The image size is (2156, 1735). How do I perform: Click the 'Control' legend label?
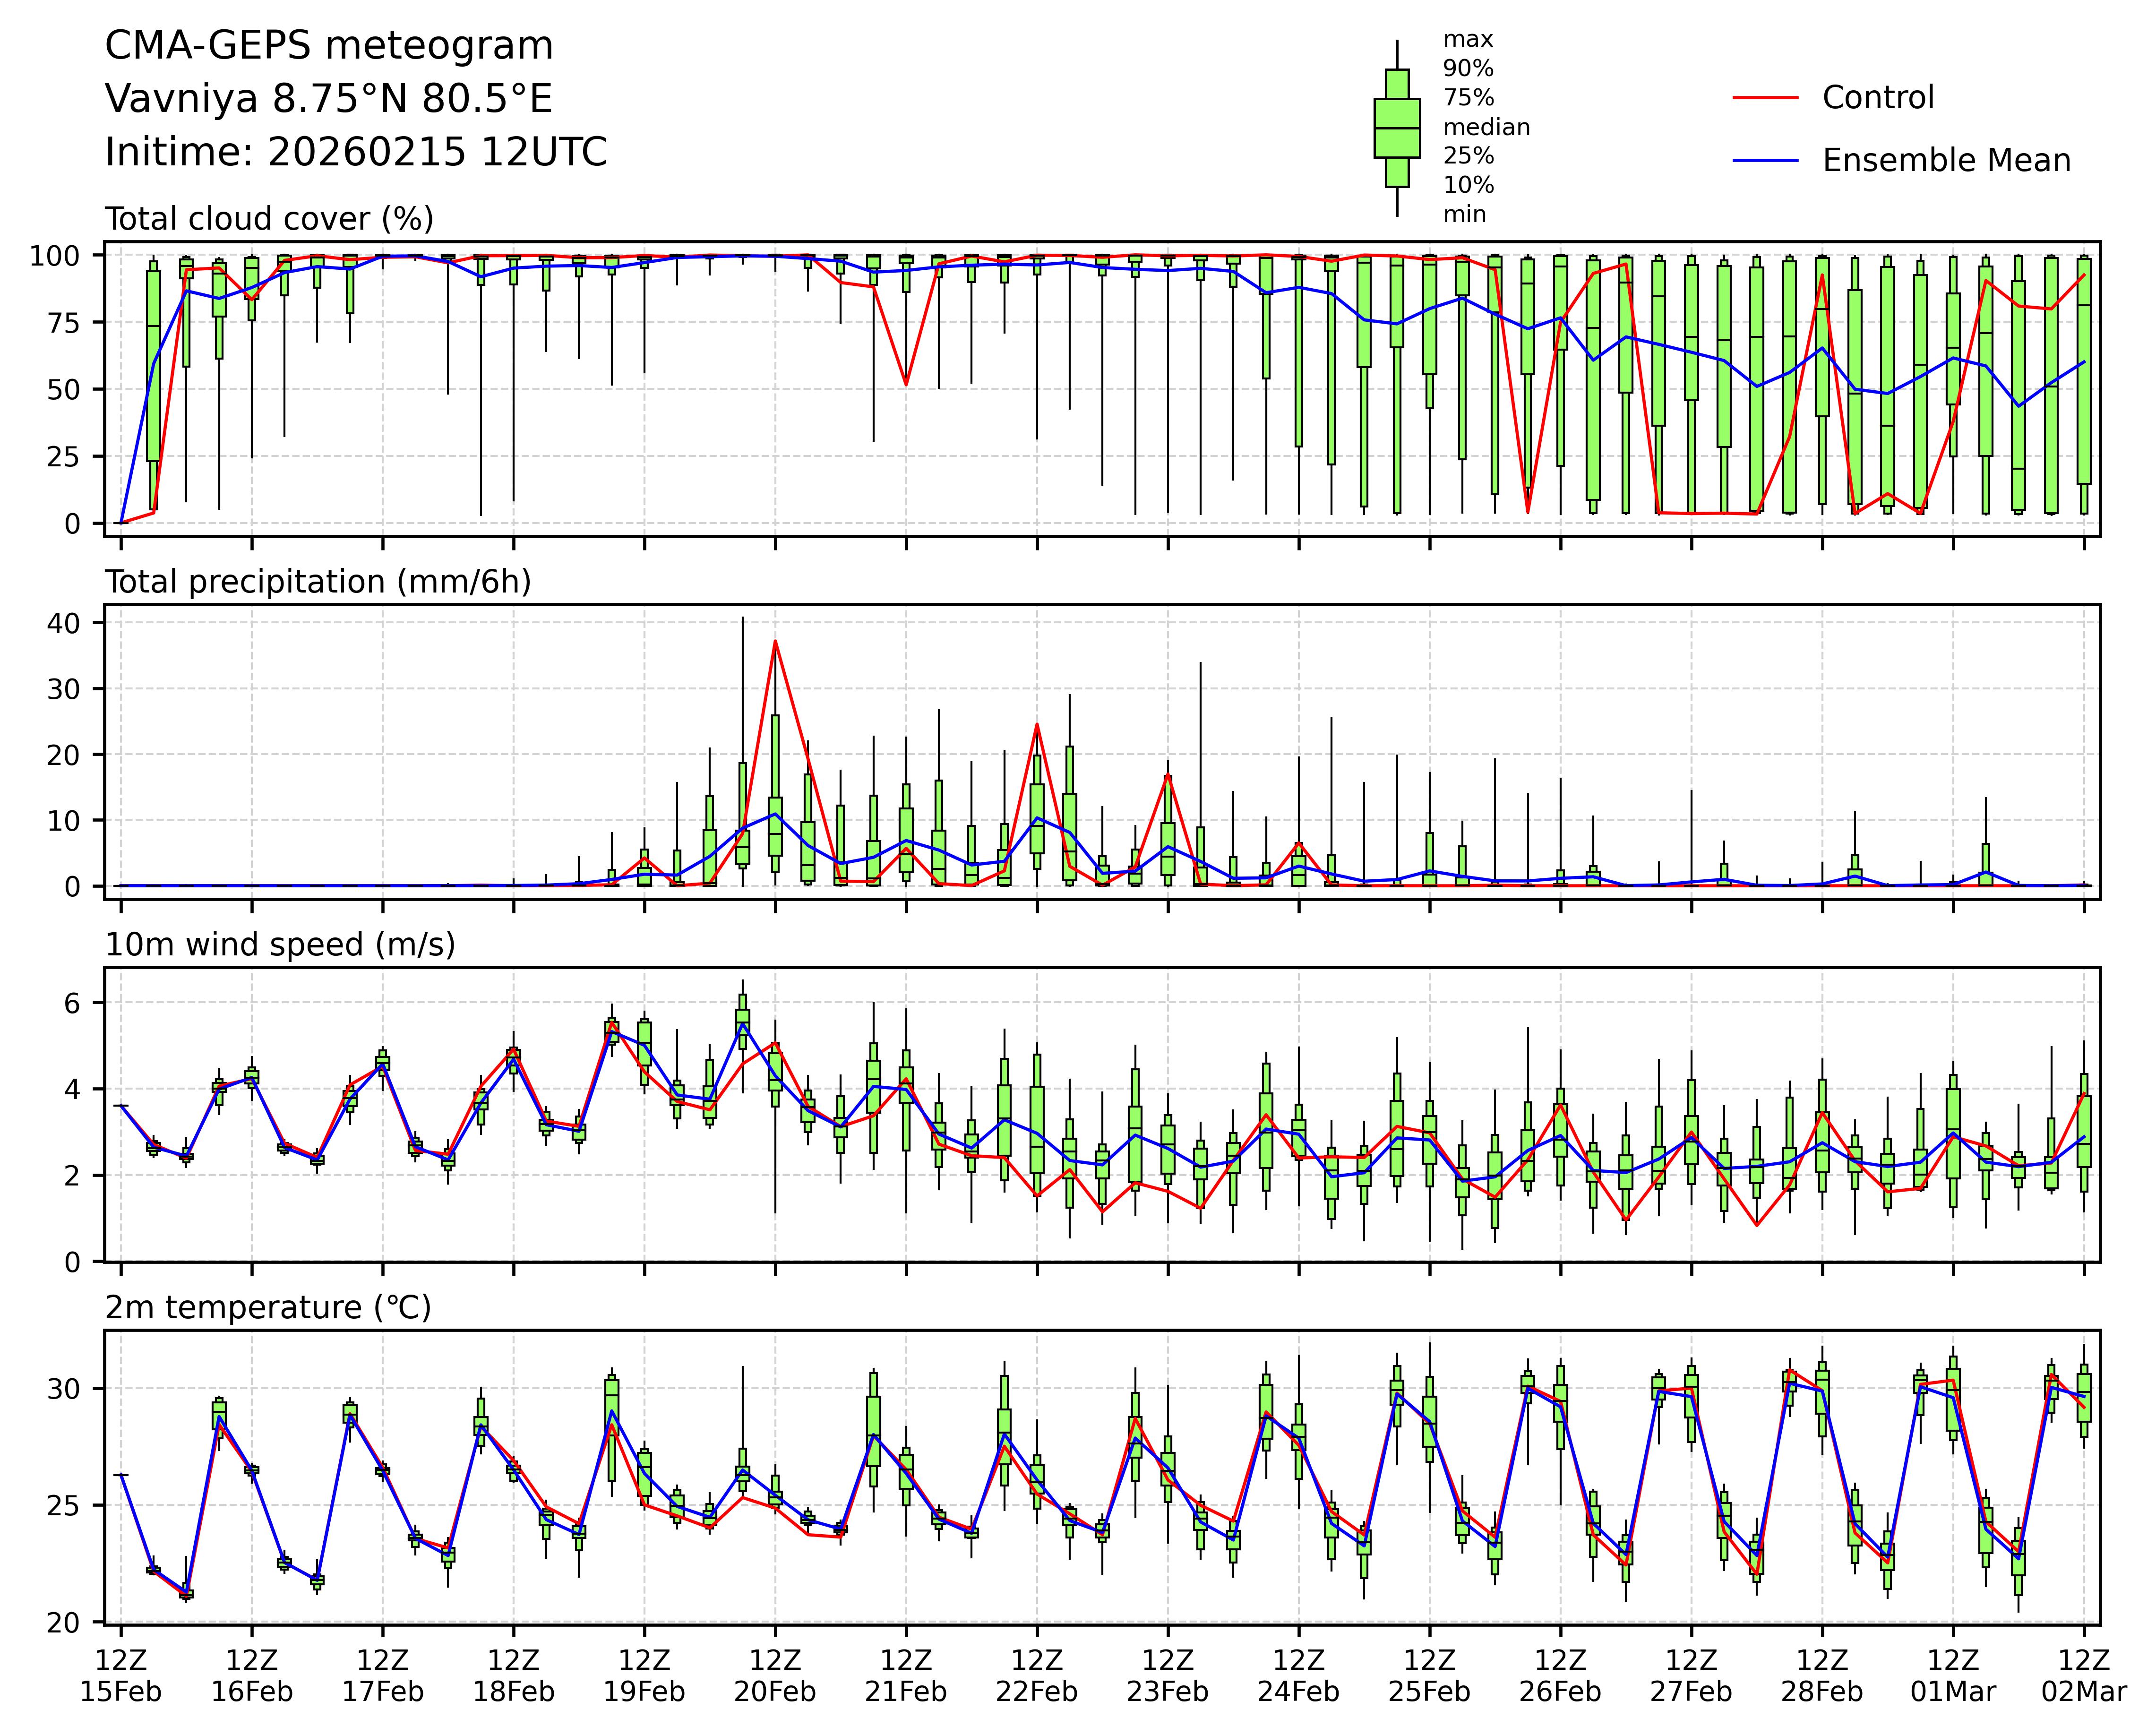1877,98
